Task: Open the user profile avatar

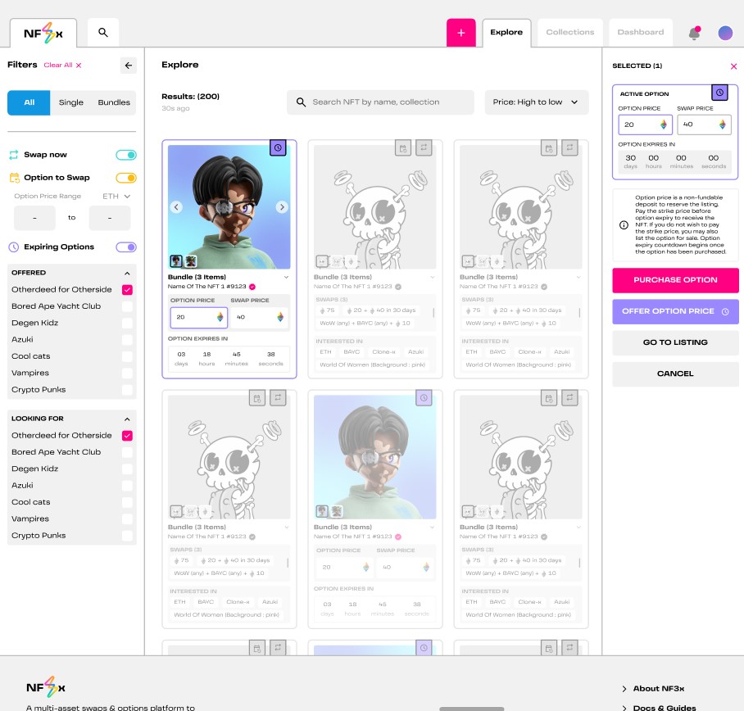Action: (x=725, y=33)
